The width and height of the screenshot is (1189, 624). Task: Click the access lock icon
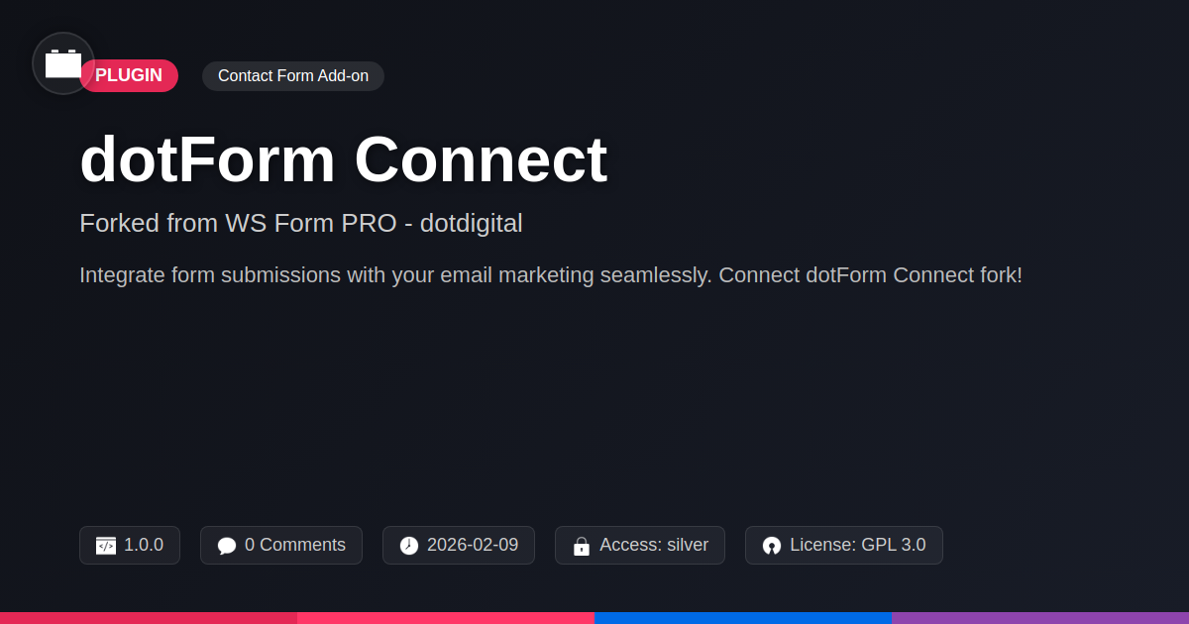[582, 546]
